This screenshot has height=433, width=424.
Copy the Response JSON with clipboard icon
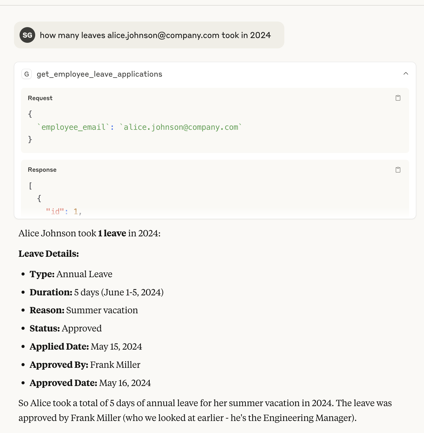tap(398, 170)
